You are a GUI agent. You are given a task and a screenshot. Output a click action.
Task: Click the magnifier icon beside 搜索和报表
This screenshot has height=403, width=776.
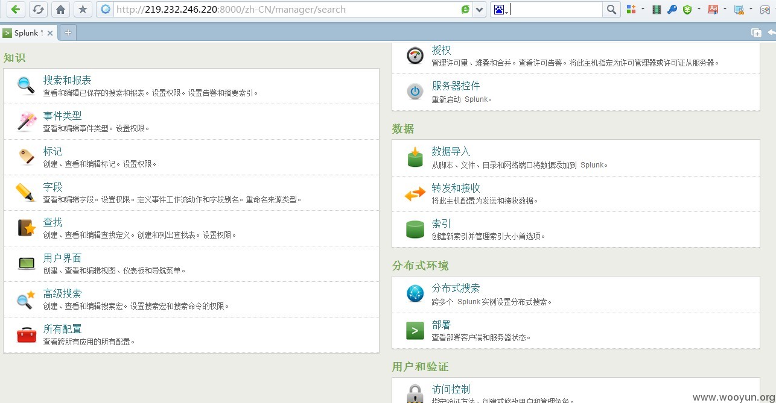27,86
